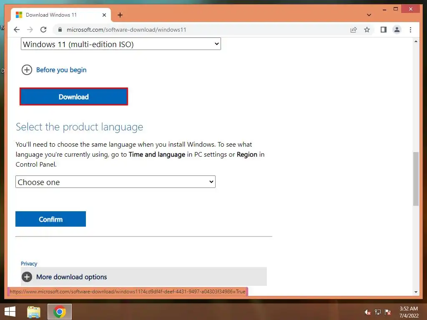Expand More download options plus icon
This screenshot has width=427, height=320.
click(27, 277)
